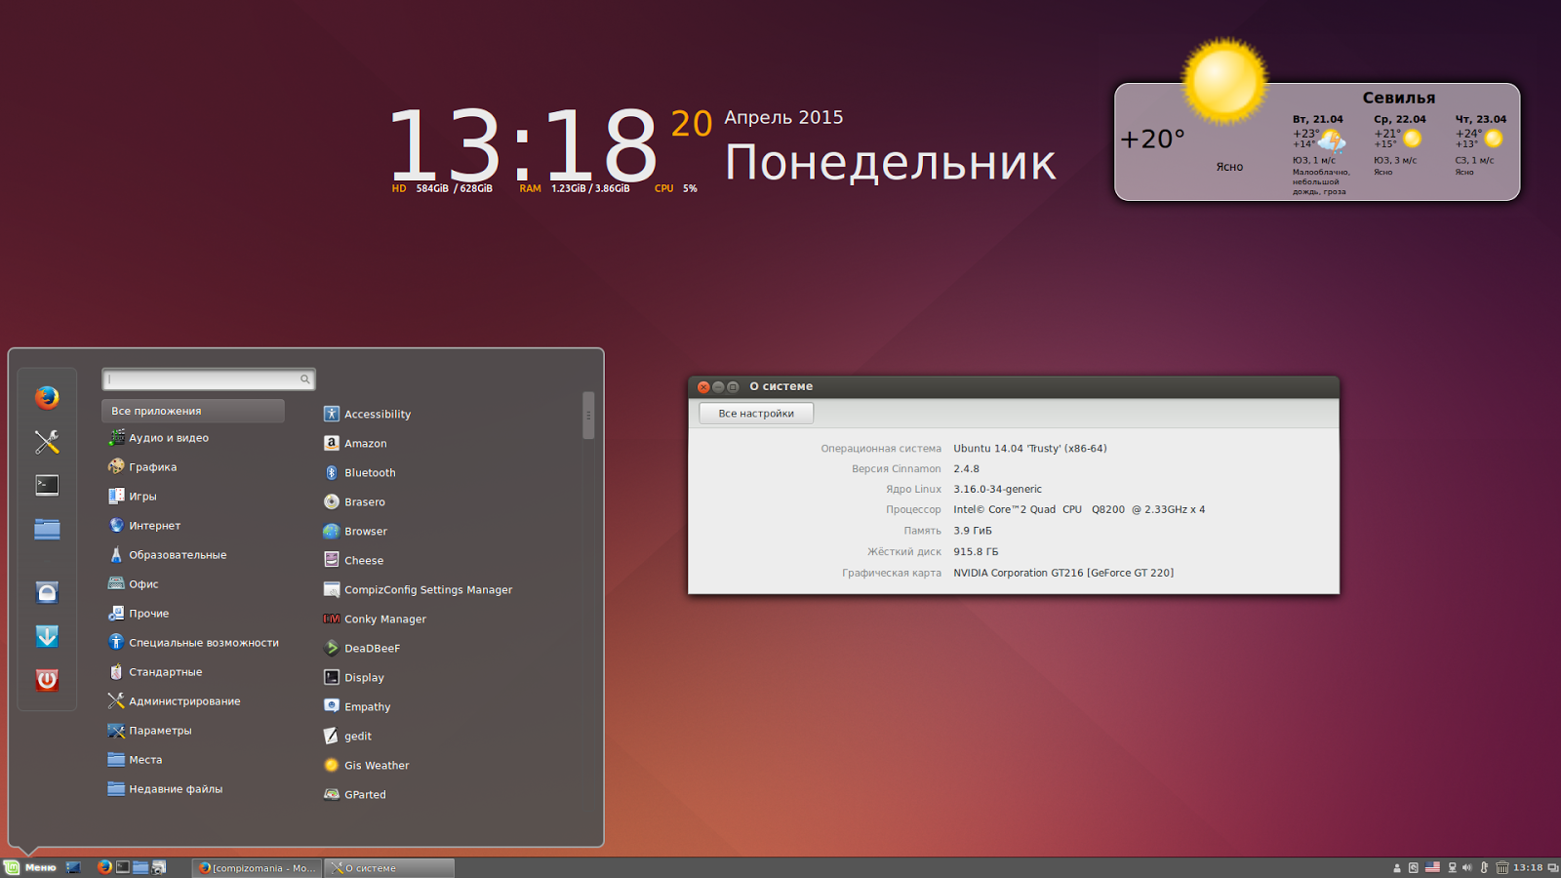Focus the menu search field
The image size is (1561, 878).
point(209,379)
